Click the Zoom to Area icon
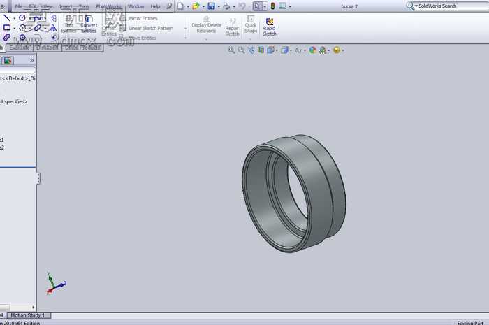The height and width of the screenshot is (325, 489). click(x=241, y=50)
